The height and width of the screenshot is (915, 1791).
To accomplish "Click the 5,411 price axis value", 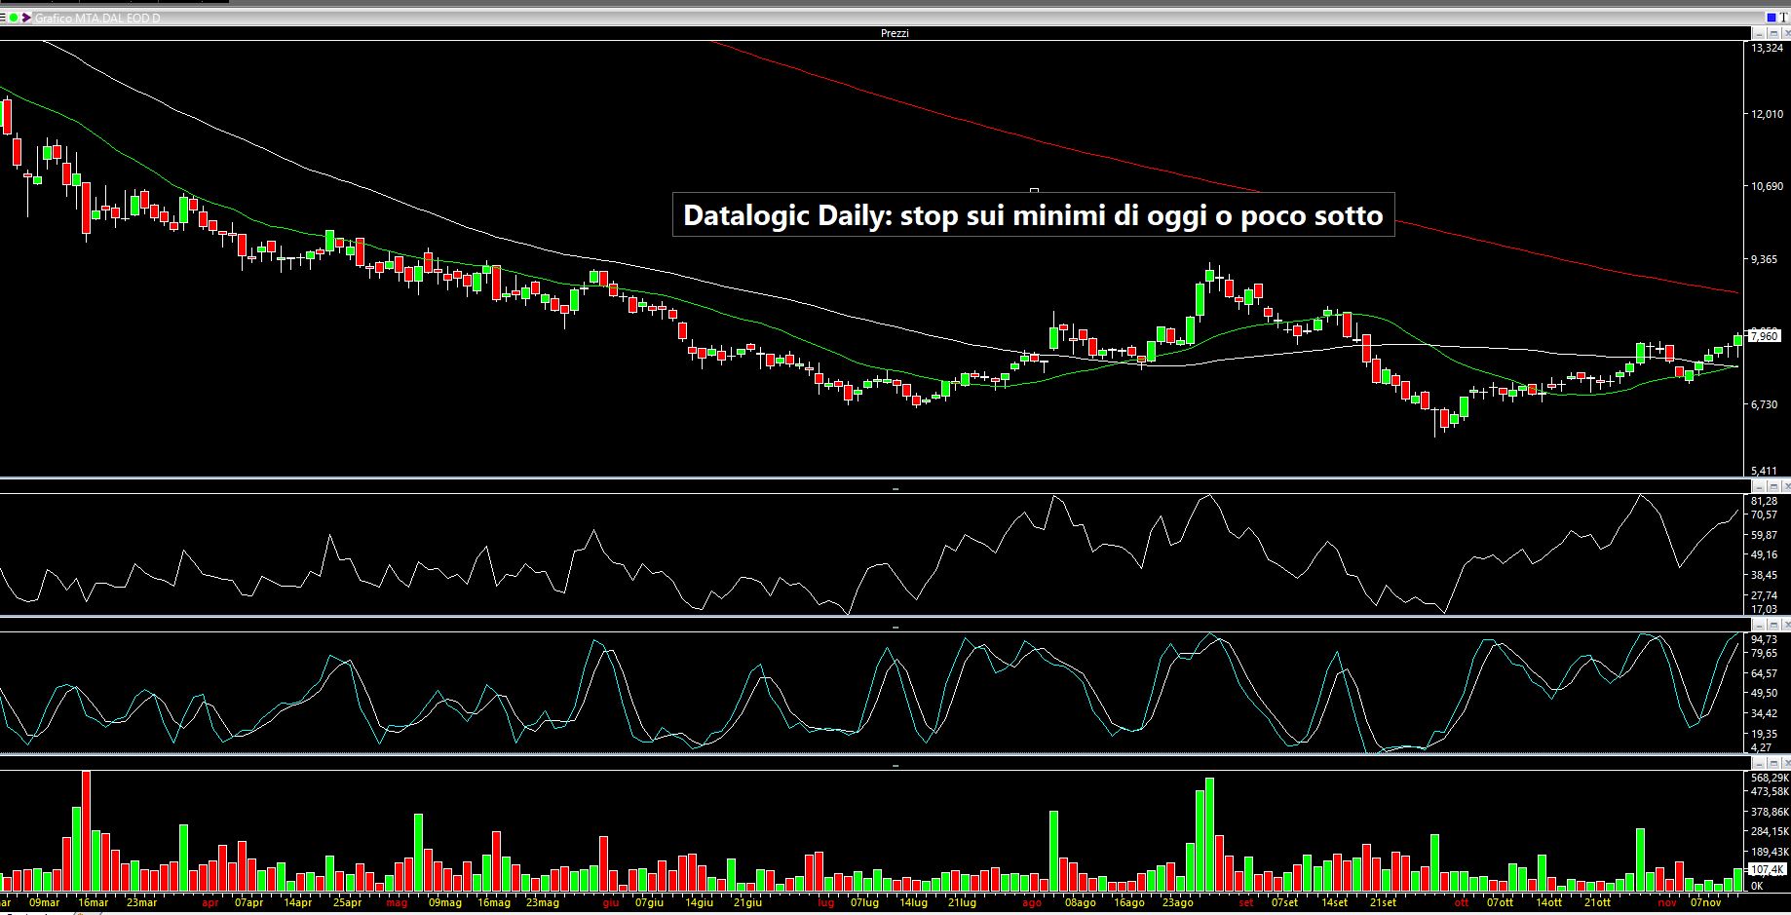I will [1765, 471].
